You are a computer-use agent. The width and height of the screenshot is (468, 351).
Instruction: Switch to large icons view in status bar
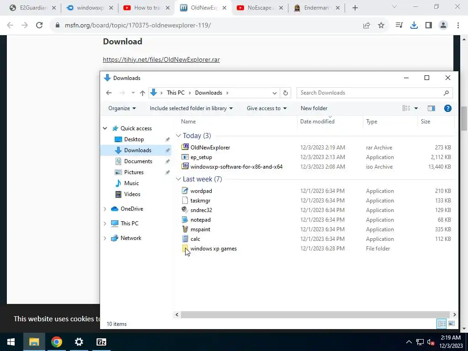click(x=452, y=324)
